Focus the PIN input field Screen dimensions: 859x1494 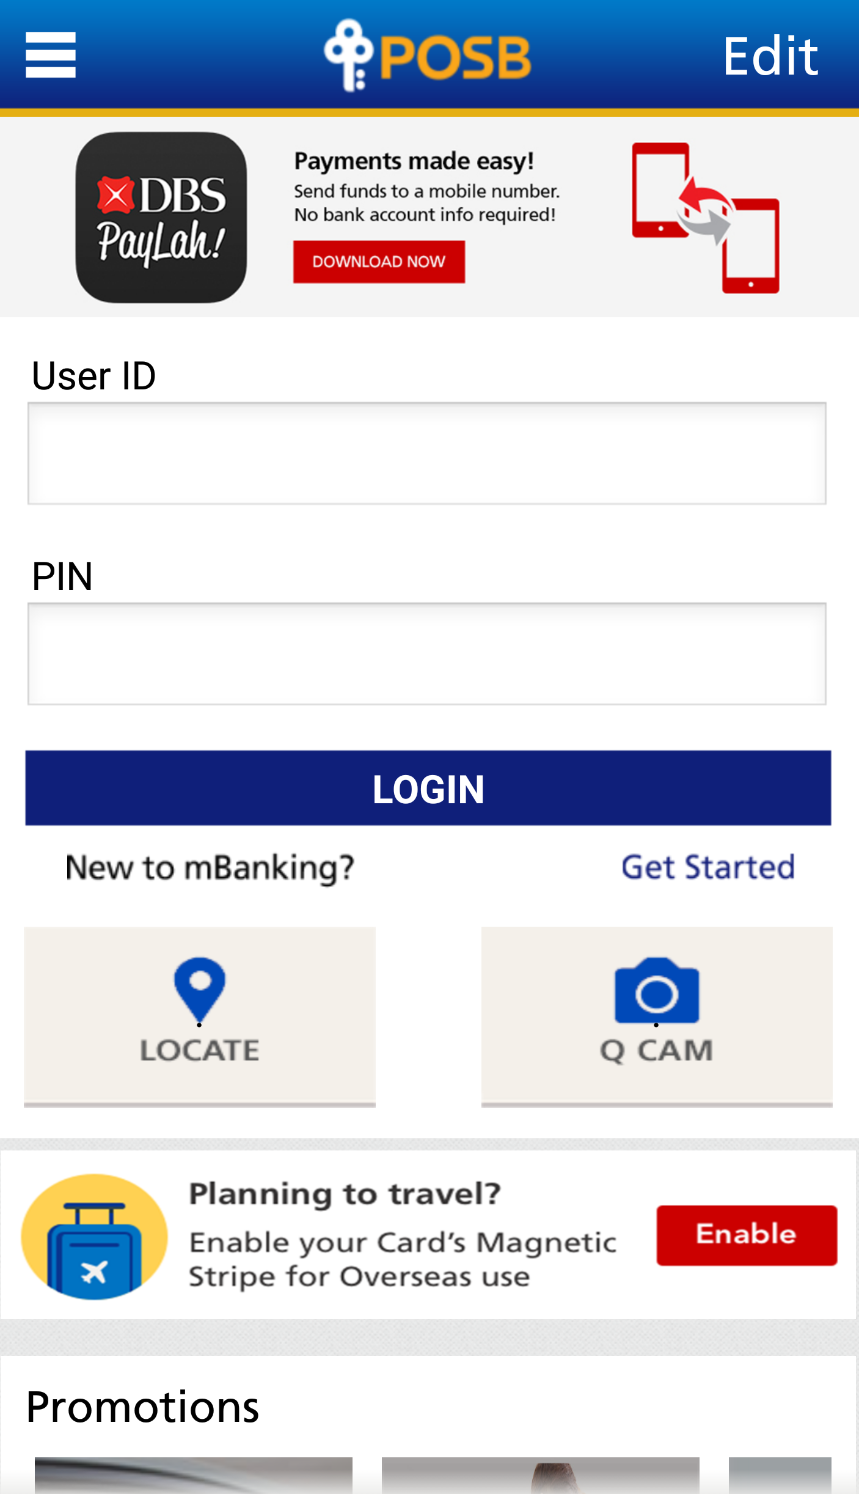(427, 653)
